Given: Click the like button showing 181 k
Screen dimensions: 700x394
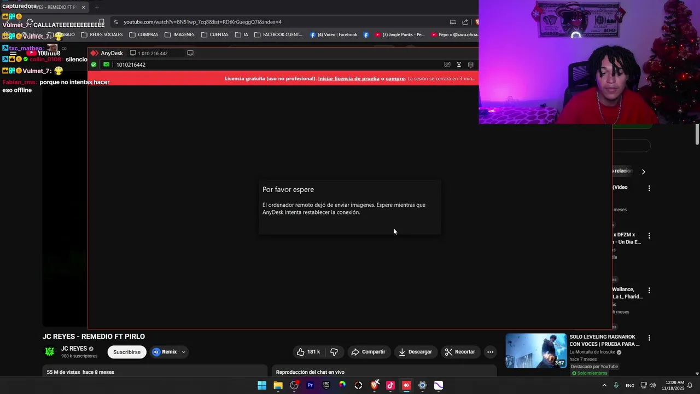Looking at the screenshot, I should click(308, 352).
